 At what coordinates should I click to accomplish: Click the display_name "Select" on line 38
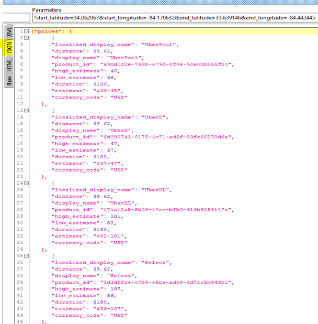pos(121,276)
